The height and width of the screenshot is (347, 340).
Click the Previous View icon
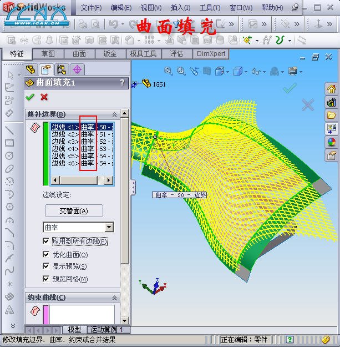[194, 71]
